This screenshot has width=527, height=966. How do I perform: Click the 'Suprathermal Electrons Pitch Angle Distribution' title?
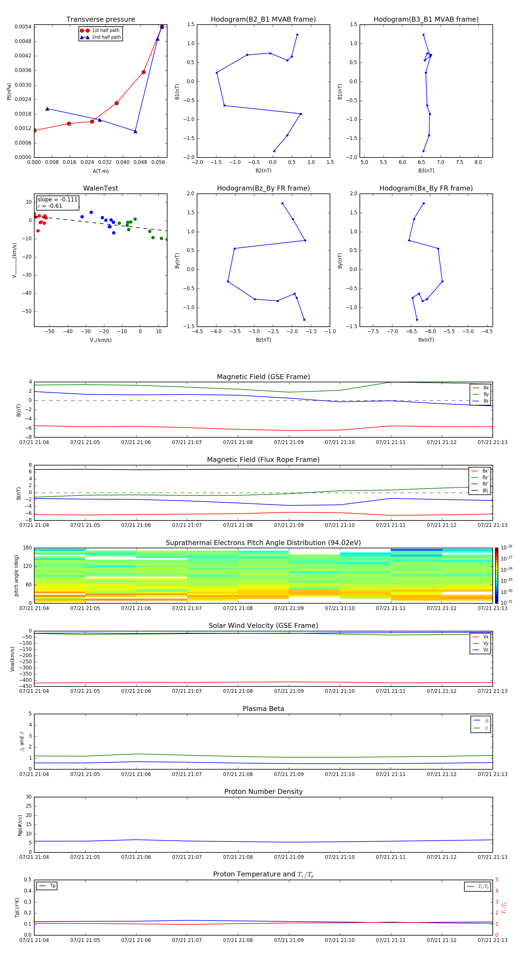pyautogui.click(x=263, y=543)
